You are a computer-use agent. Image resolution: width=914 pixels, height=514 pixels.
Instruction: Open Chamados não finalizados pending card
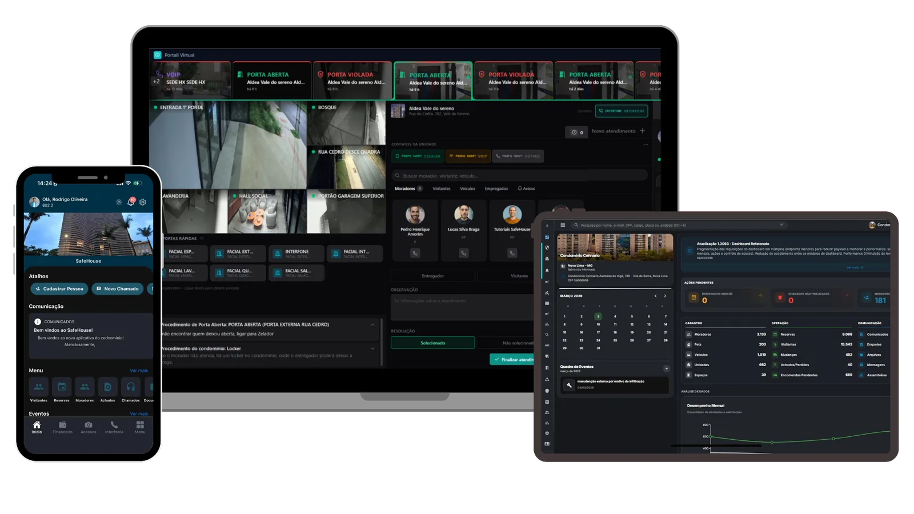(812, 297)
